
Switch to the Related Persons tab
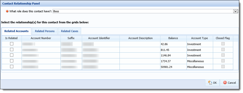point(45,31)
